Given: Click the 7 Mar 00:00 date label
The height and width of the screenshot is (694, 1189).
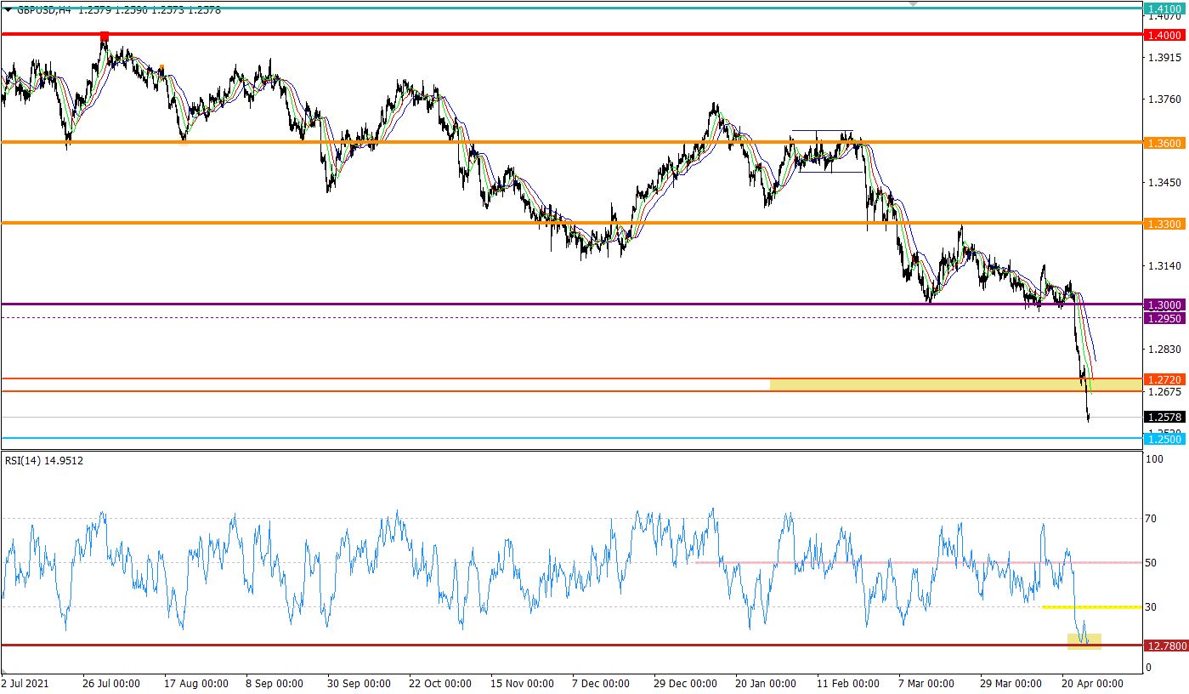Looking at the screenshot, I should click(x=926, y=684).
